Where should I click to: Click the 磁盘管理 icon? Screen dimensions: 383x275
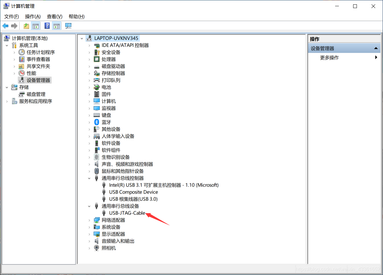pos(21,94)
